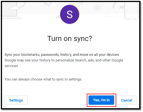Dismiss the dialog with Cancel
The width and height of the screenshot is (143, 112).
(126, 100)
